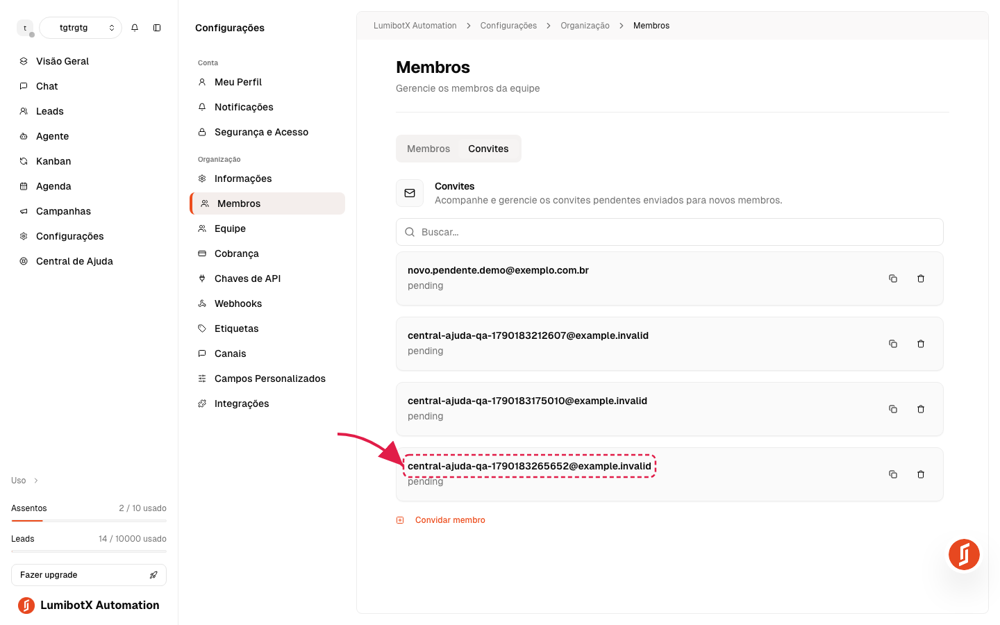Click the Assentos usage progress bar
Viewport: 1000px width, 625px height.
89,521
